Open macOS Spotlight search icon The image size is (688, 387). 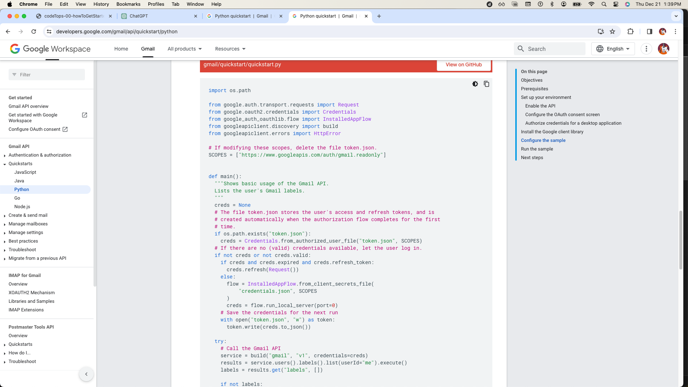pyautogui.click(x=604, y=4)
